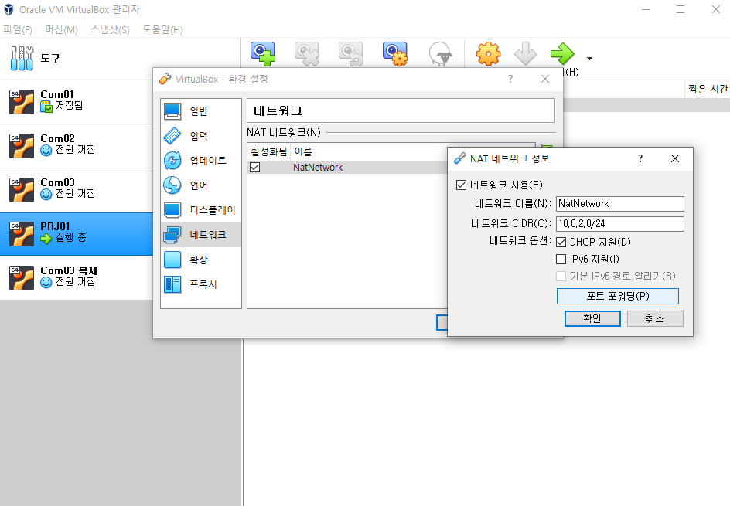The width and height of the screenshot is (730, 506).
Task: Click the green arrow Show toolbar icon
Action: (x=562, y=54)
